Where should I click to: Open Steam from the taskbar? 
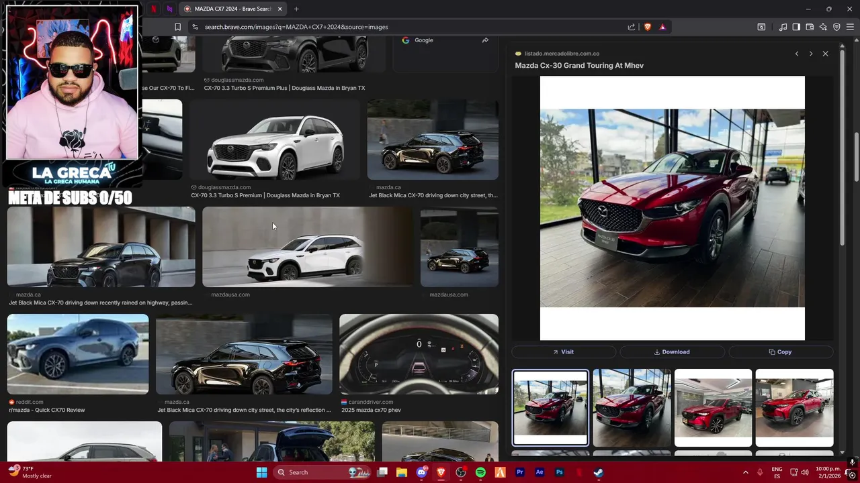pyautogui.click(x=598, y=472)
